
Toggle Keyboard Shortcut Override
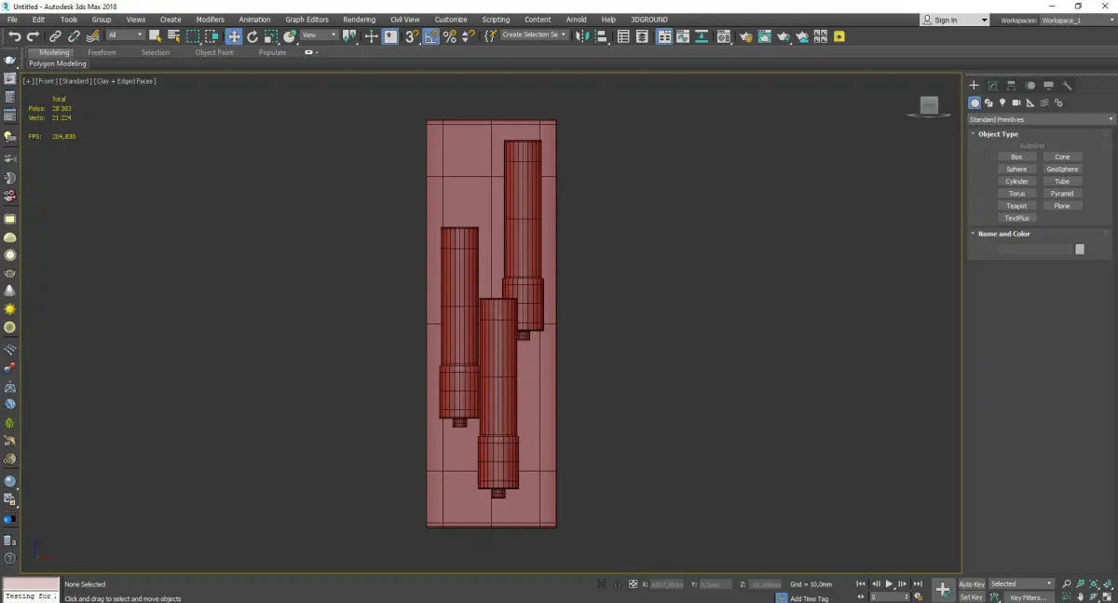coord(390,36)
